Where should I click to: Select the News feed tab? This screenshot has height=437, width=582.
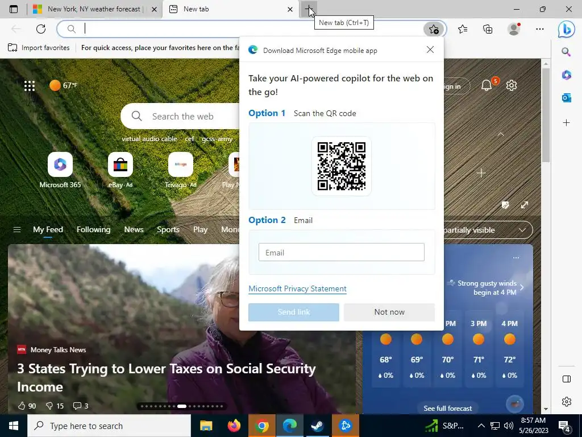(134, 230)
